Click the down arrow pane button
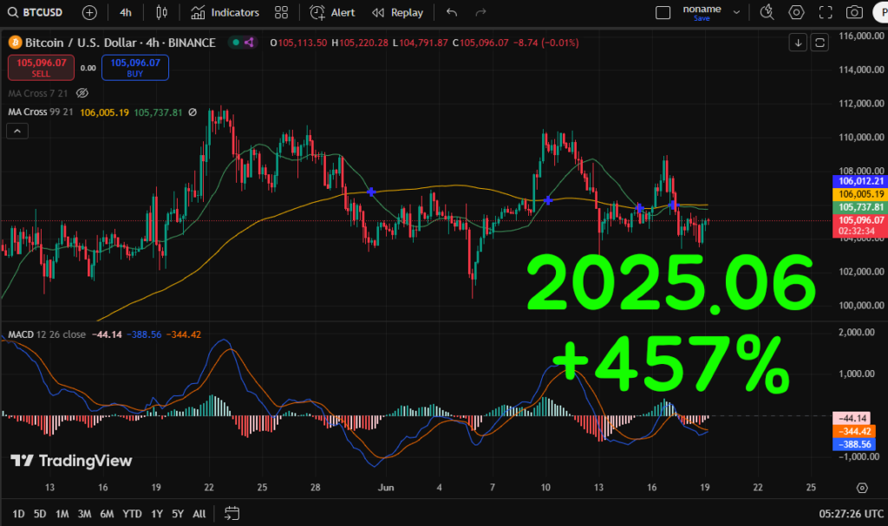888x526 pixels. point(798,42)
